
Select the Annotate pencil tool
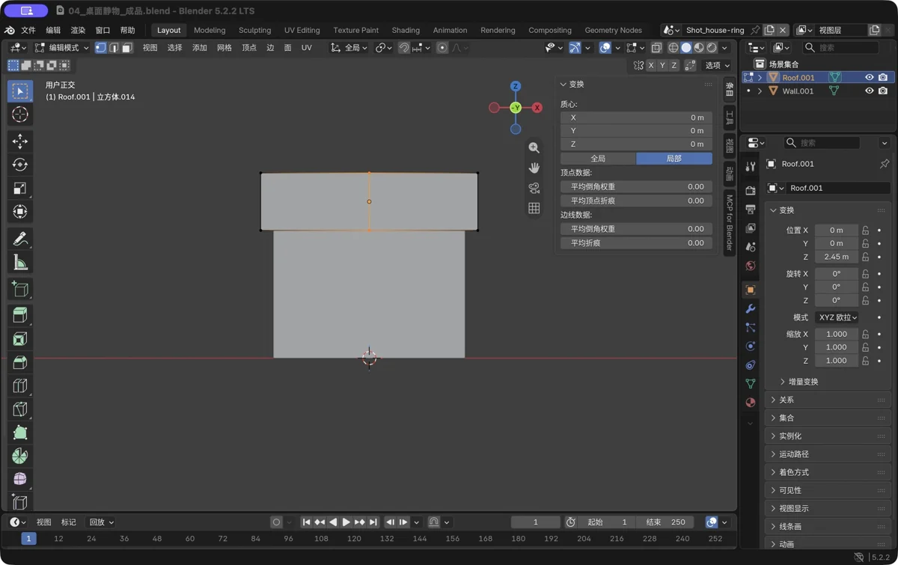pos(20,239)
